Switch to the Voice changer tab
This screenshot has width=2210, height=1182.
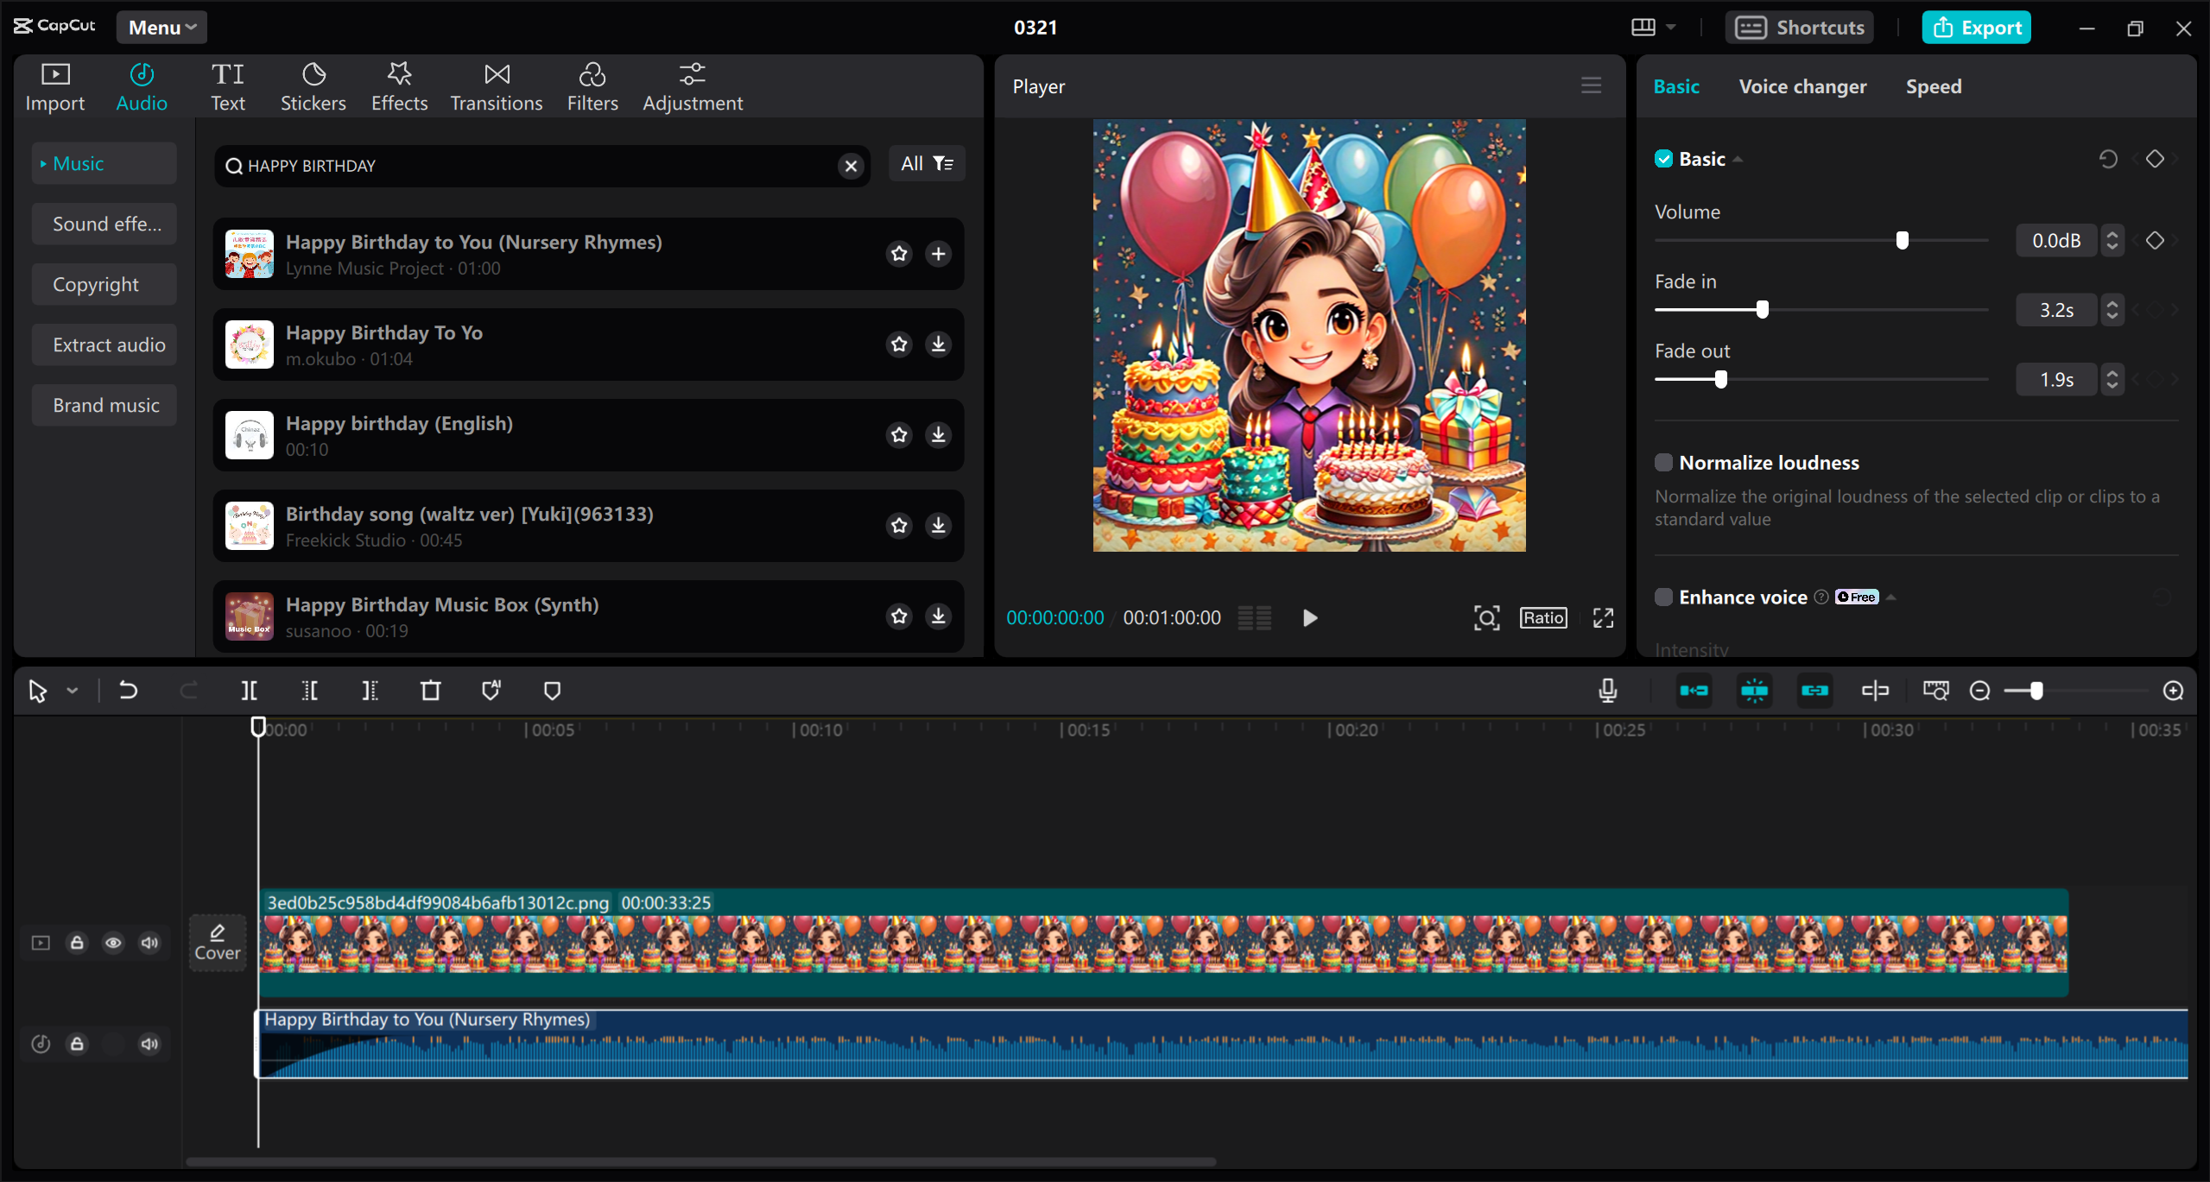(x=1802, y=86)
